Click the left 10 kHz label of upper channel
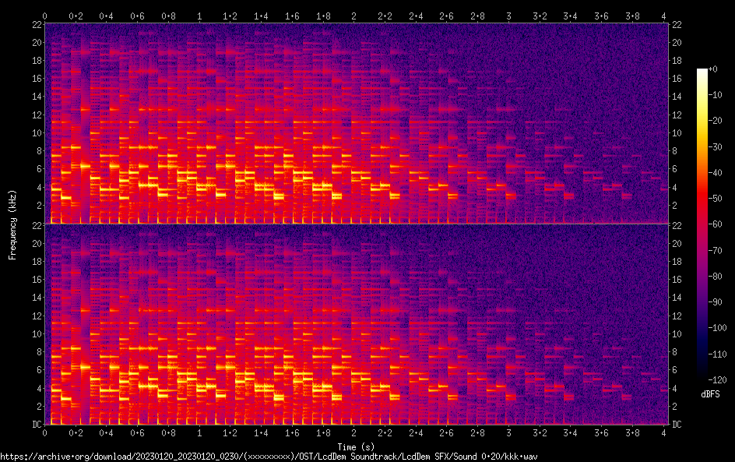Image resolution: width=735 pixels, height=462 pixels. point(35,133)
